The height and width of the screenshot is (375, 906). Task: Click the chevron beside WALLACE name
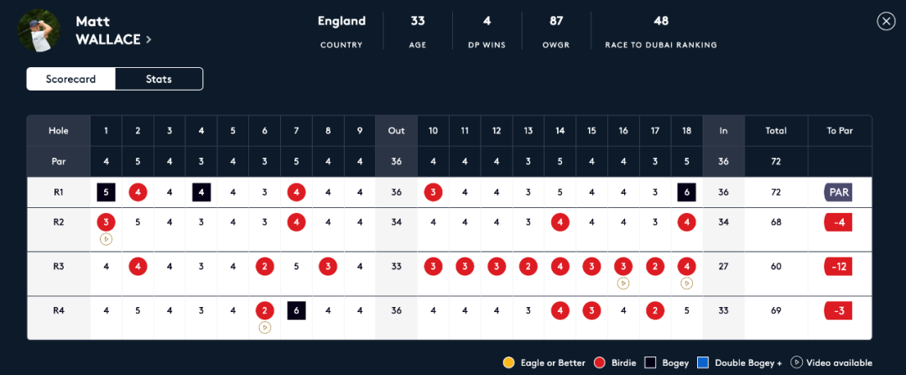coord(148,39)
